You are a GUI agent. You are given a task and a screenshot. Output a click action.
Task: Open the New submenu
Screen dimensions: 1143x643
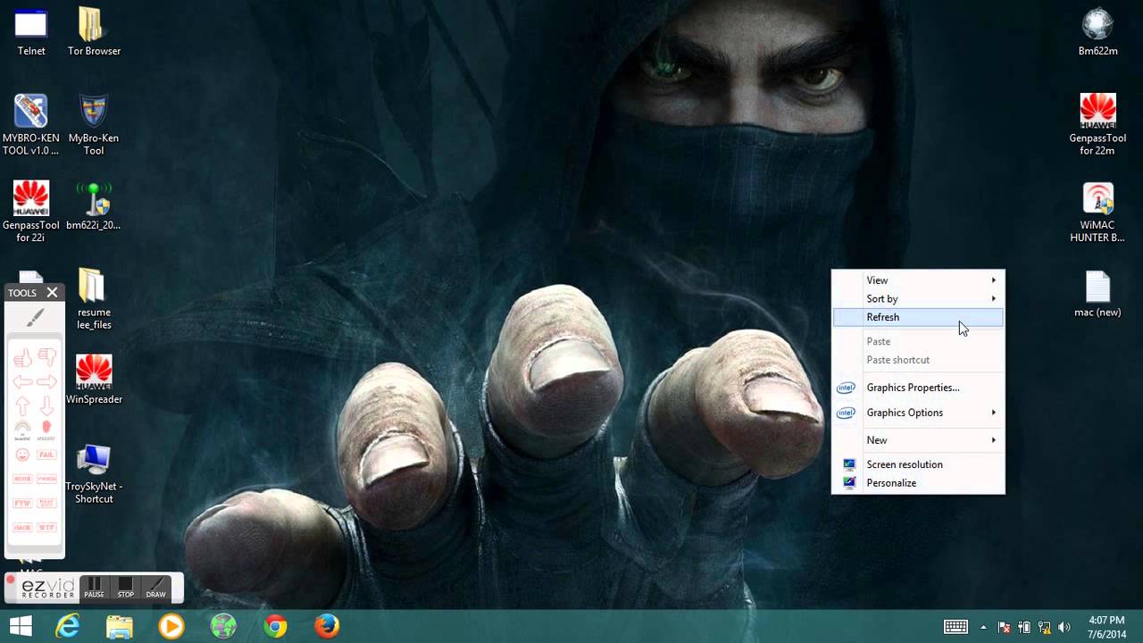pos(918,440)
